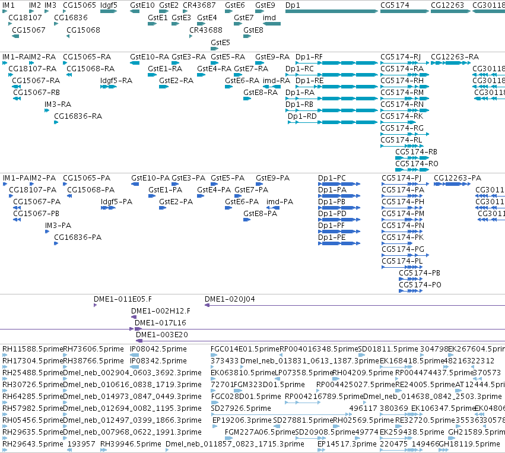Select the EP14517.3prime EST label
The width and height of the screenshot is (505, 453).
tap(347, 444)
